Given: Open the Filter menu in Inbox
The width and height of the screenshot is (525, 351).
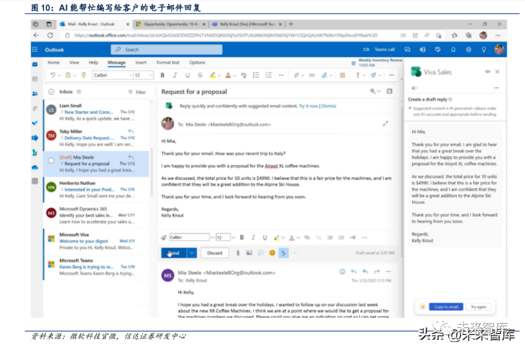Looking at the screenshot, I should (x=137, y=92).
